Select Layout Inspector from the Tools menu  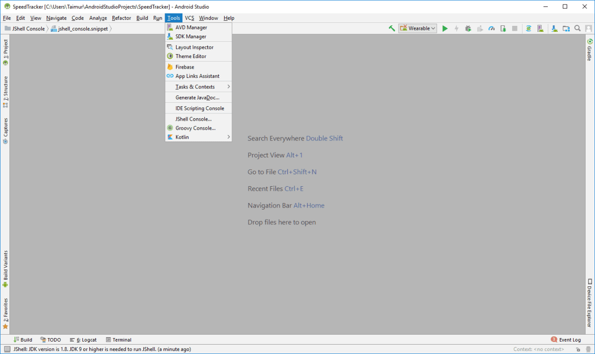pyautogui.click(x=193, y=47)
